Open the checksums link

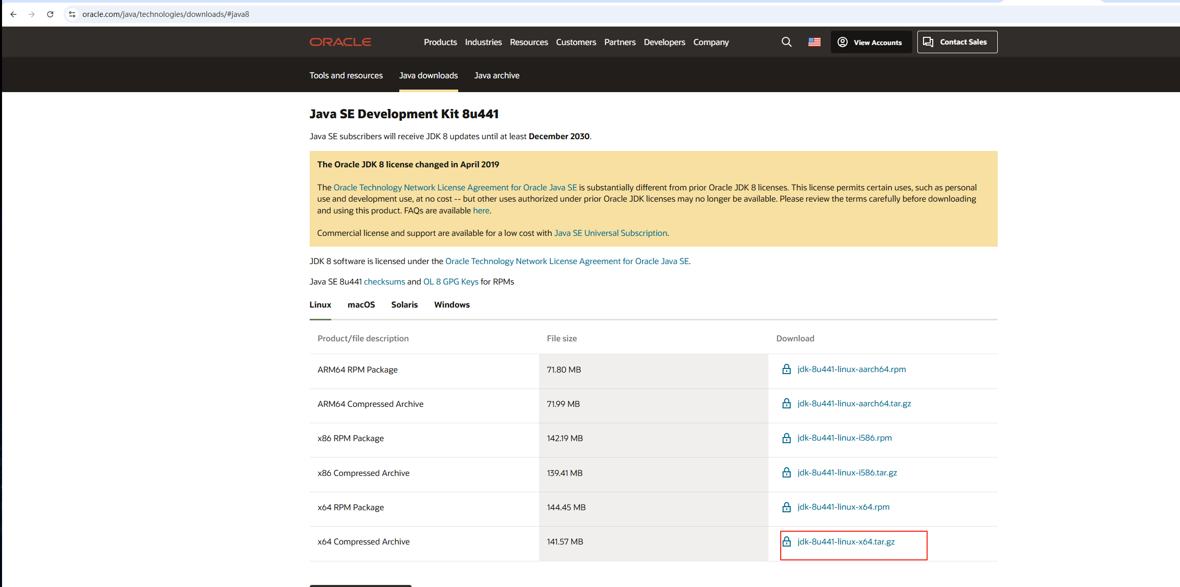coord(384,281)
